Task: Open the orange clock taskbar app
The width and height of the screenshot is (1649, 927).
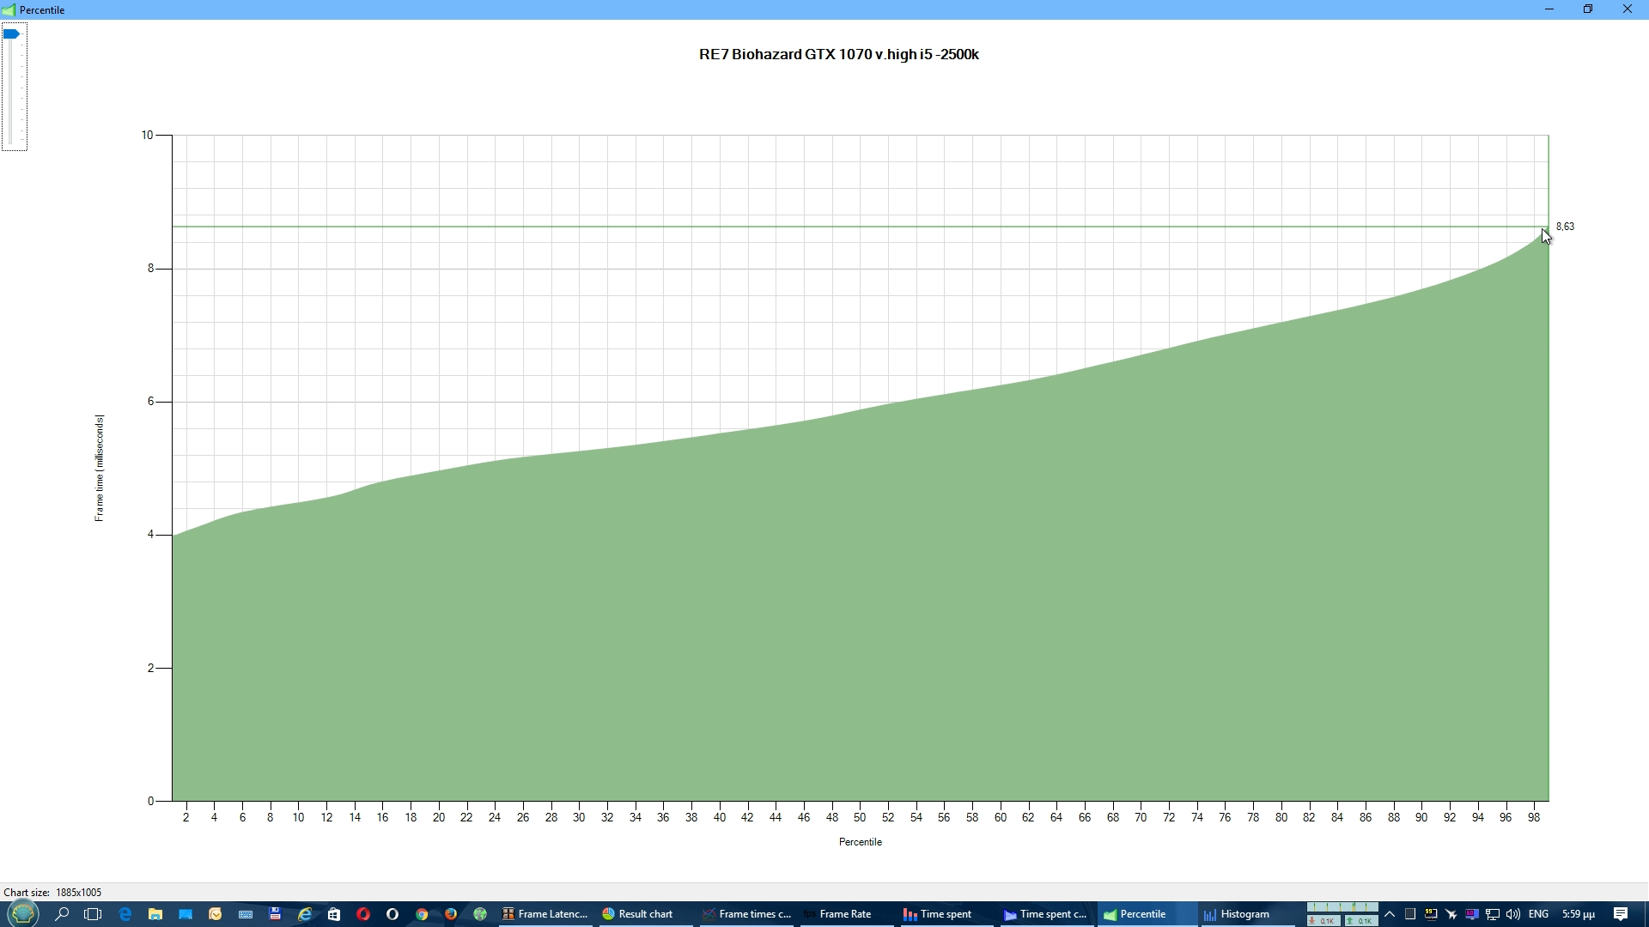Action: point(216,914)
